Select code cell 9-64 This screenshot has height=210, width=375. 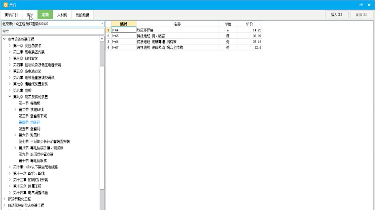point(124,30)
